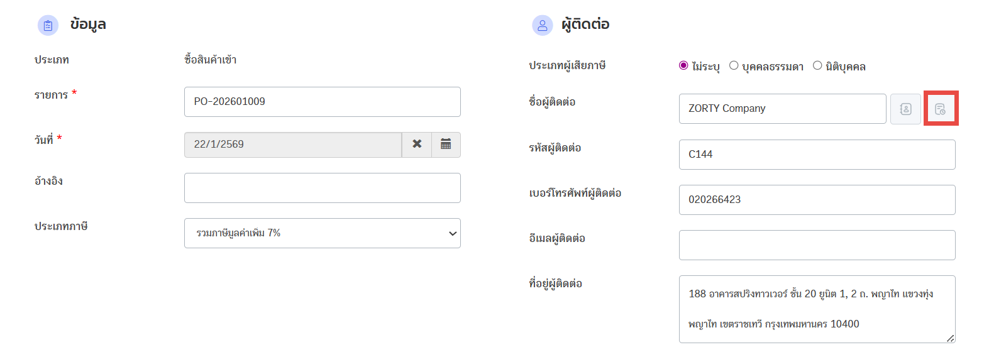Select the ไม่ระบุ taxpayer type radio

click(x=683, y=65)
